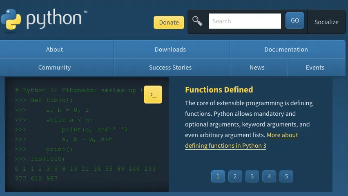Go to Success Stories menu
Viewport: 348px width, 196px height.
[170, 68]
